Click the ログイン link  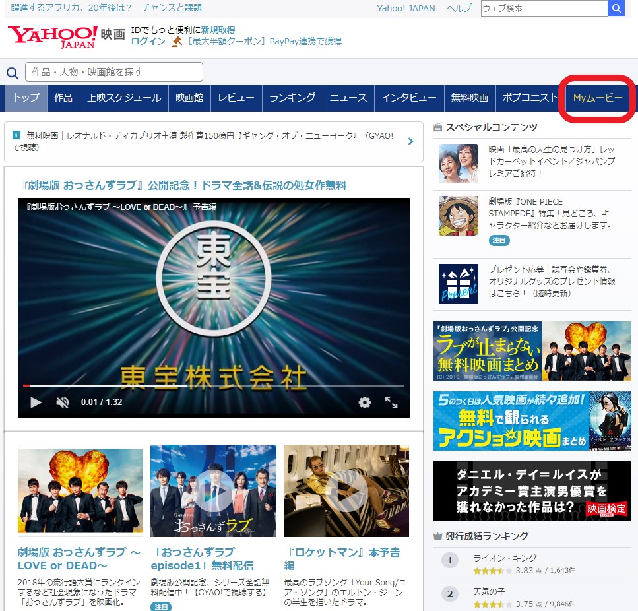tap(148, 41)
